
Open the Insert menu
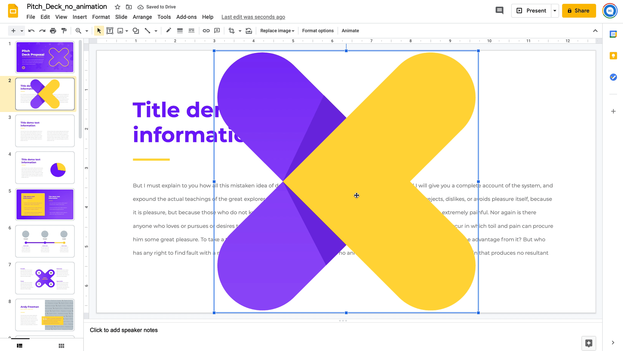pos(80,17)
